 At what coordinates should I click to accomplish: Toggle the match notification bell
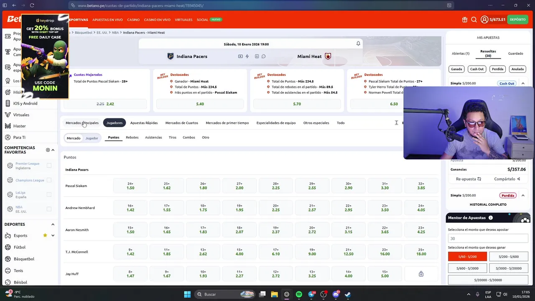click(x=358, y=43)
